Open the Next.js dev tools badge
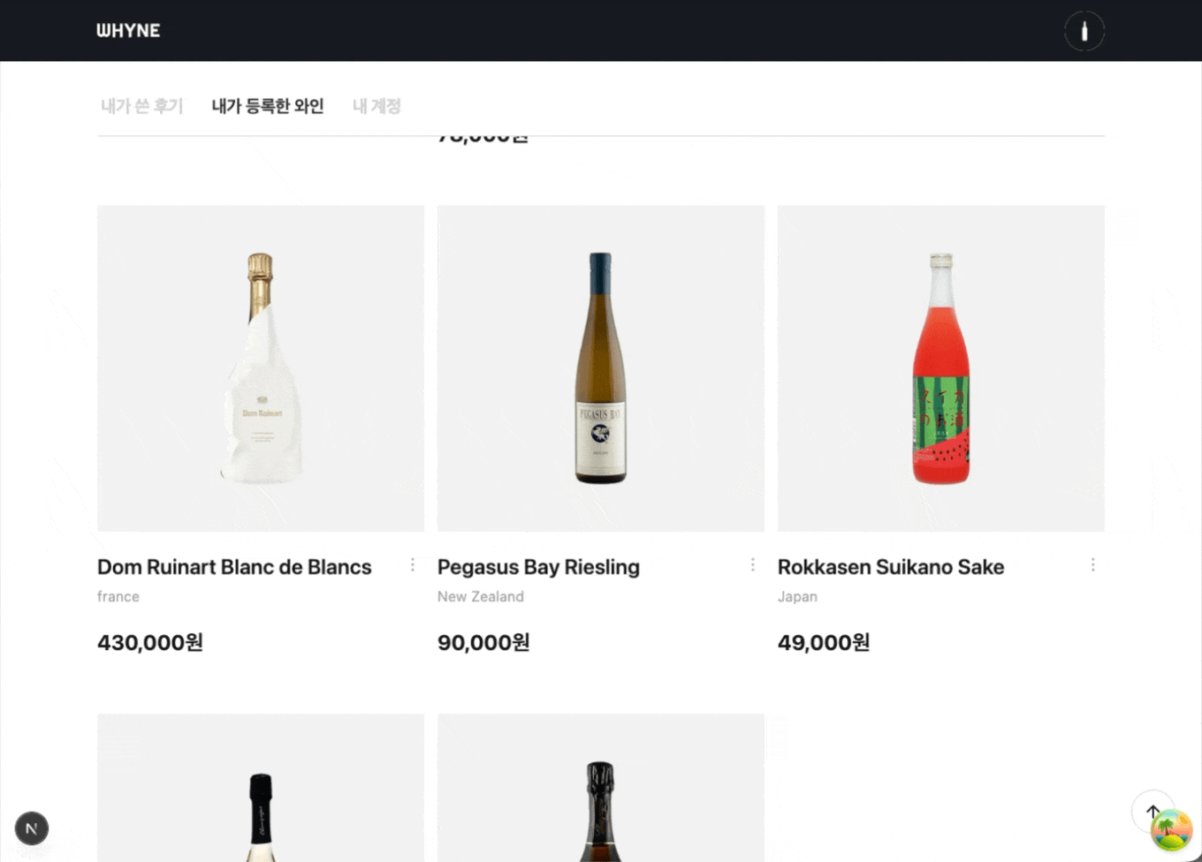The image size is (1202, 862). coord(32,828)
